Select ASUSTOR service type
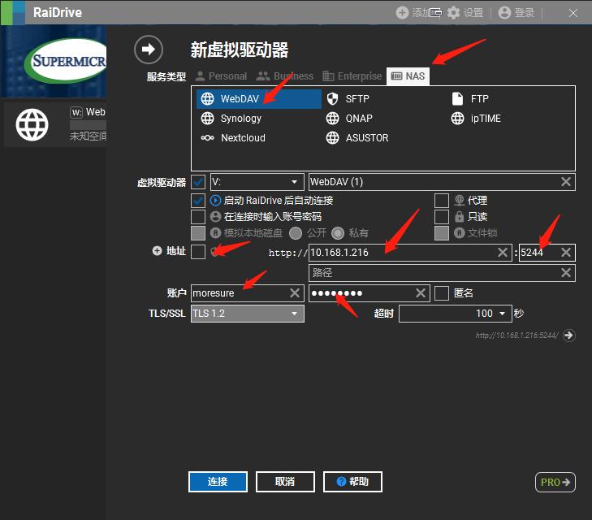This screenshot has height=520, width=592. coord(357,138)
